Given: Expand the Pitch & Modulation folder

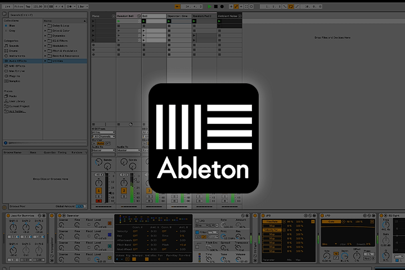Looking at the screenshot, I should (45, 51).
